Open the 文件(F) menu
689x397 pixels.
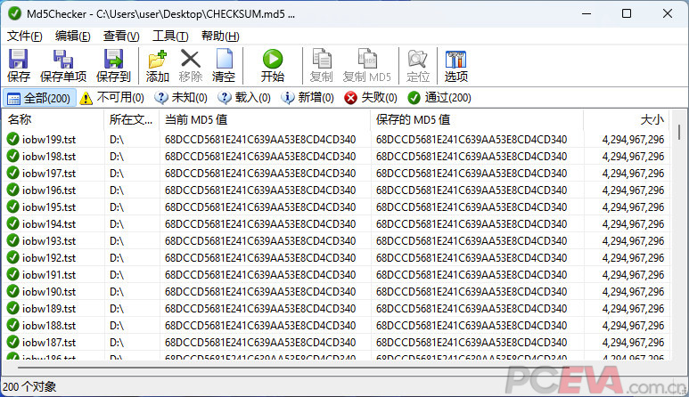click(25, 36)
